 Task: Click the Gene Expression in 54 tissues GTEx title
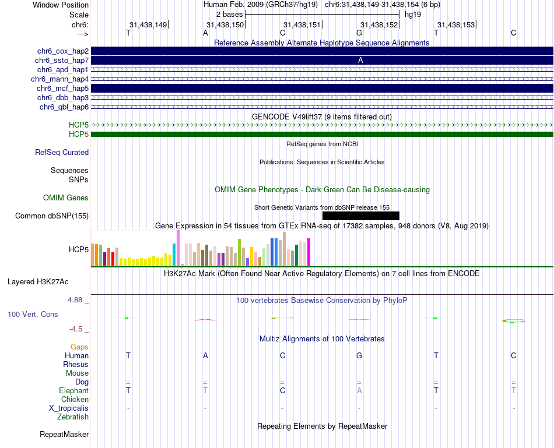point(322,226)
